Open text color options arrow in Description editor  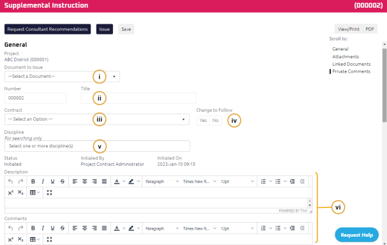[124, 181]
